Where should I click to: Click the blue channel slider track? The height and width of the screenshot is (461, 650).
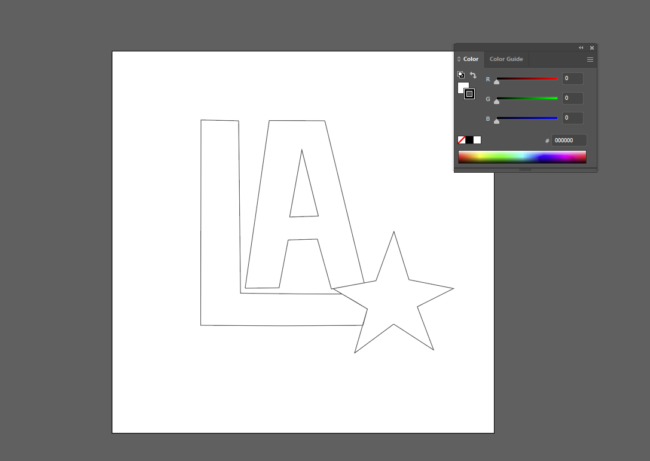527,118
